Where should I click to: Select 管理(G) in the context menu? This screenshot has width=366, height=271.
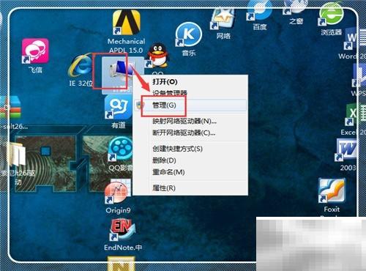[190, 105]
